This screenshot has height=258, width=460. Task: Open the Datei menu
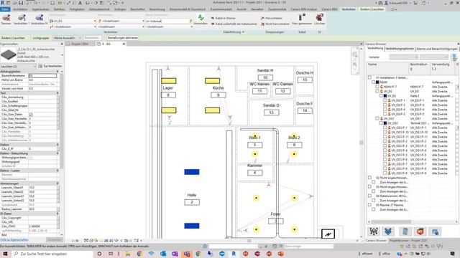pyautogui.click(x=5, y=9)
